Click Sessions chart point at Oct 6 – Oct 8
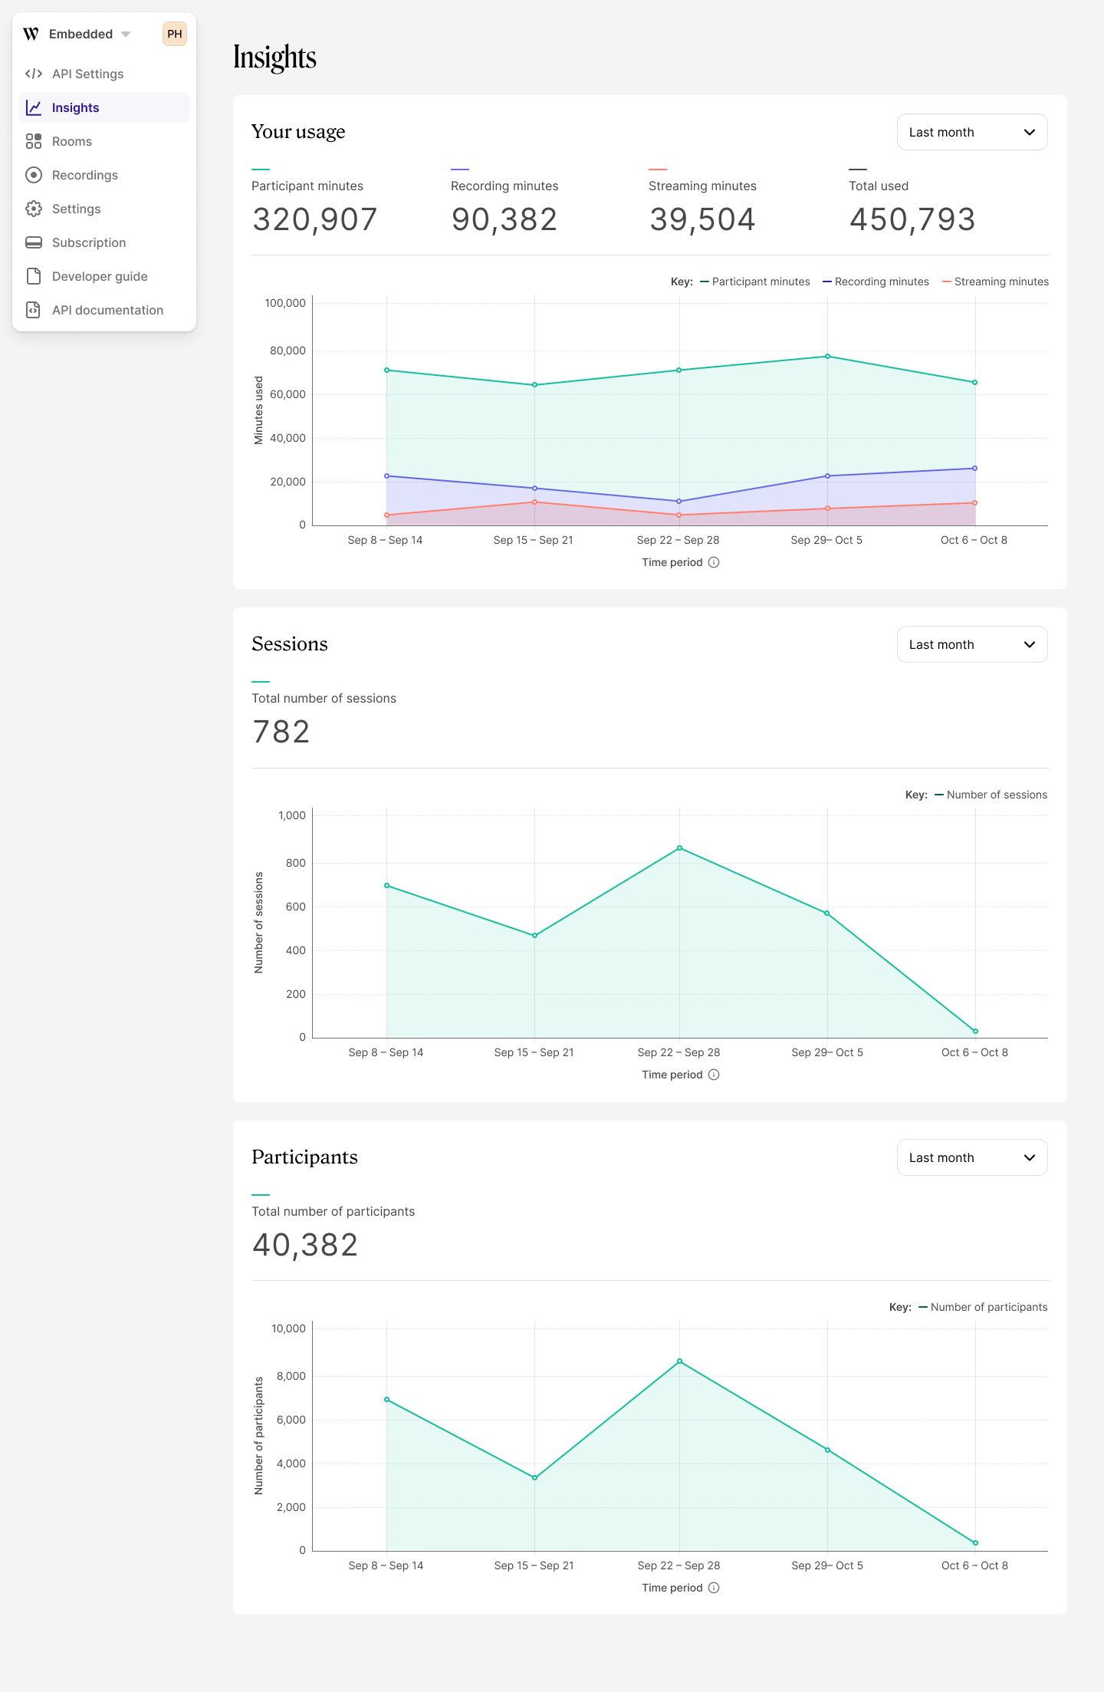This screenshot has width=1104, height=1692. [x=975, y=1031]
